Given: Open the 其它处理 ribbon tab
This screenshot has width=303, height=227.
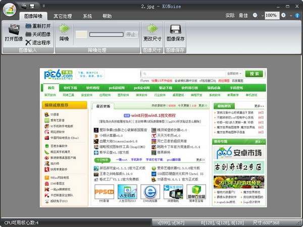Looking at the screenshot, I should point(63,16).
